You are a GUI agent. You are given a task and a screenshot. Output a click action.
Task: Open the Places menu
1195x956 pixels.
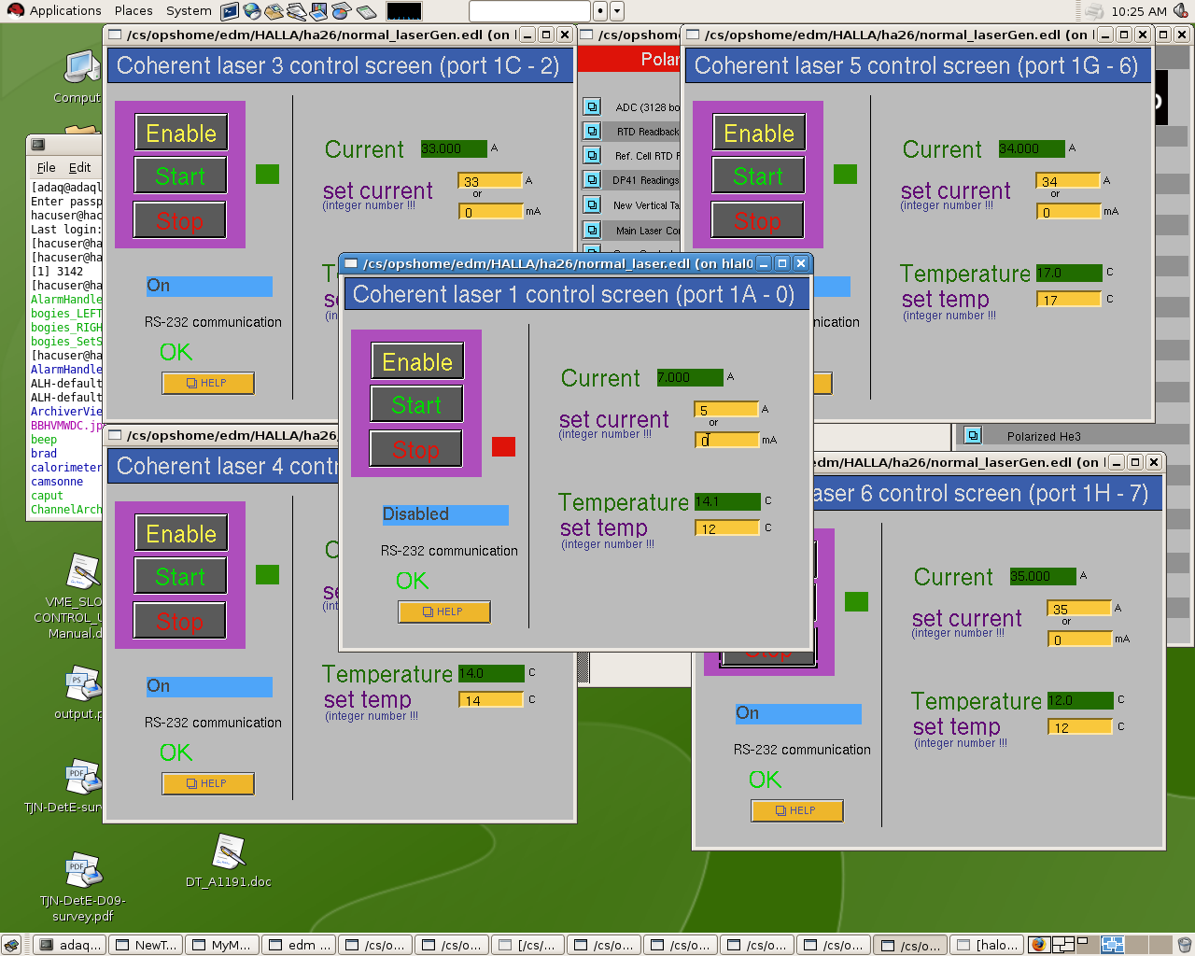(134, 11)
